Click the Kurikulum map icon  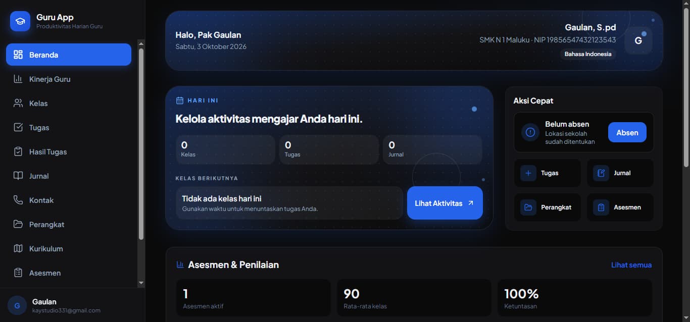click(18, 248)
